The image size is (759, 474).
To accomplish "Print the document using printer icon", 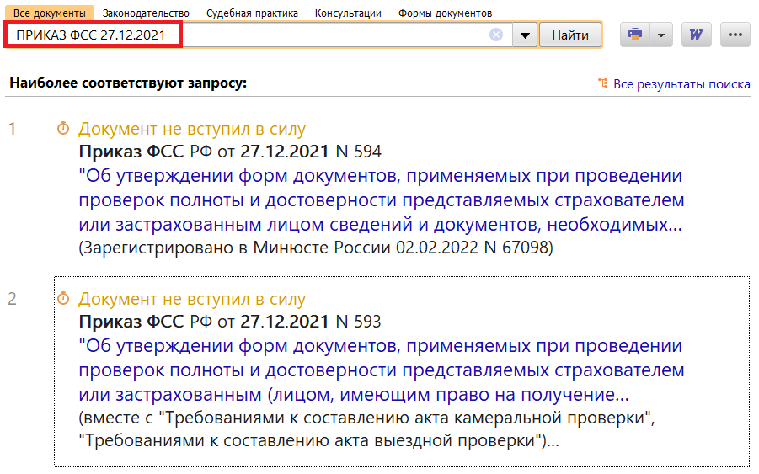I will coord(634,35).
